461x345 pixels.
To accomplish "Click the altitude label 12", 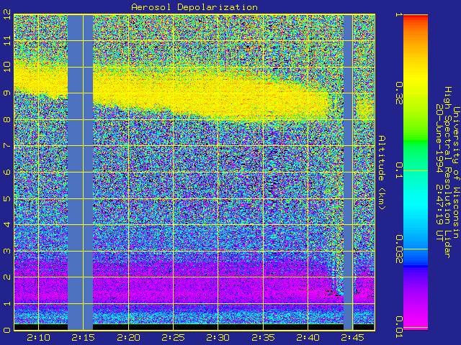I will (6, 14).
